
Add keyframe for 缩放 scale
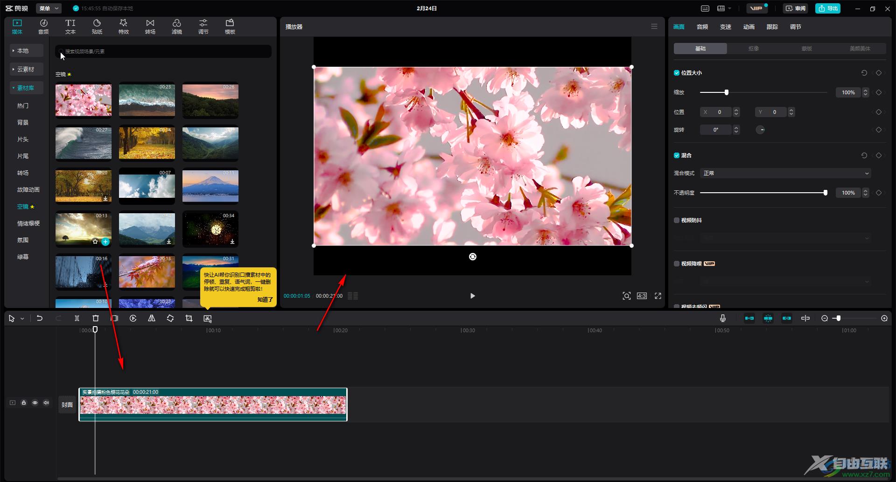pyautogui.click(x=879, y=92)
